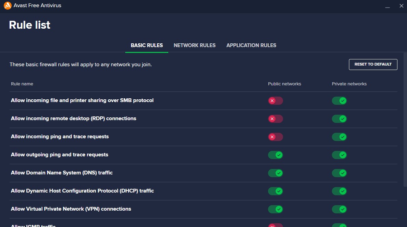Turn off DHCP traffic on public networks
The image size is (407, 227).
click(x=276, y=191)
